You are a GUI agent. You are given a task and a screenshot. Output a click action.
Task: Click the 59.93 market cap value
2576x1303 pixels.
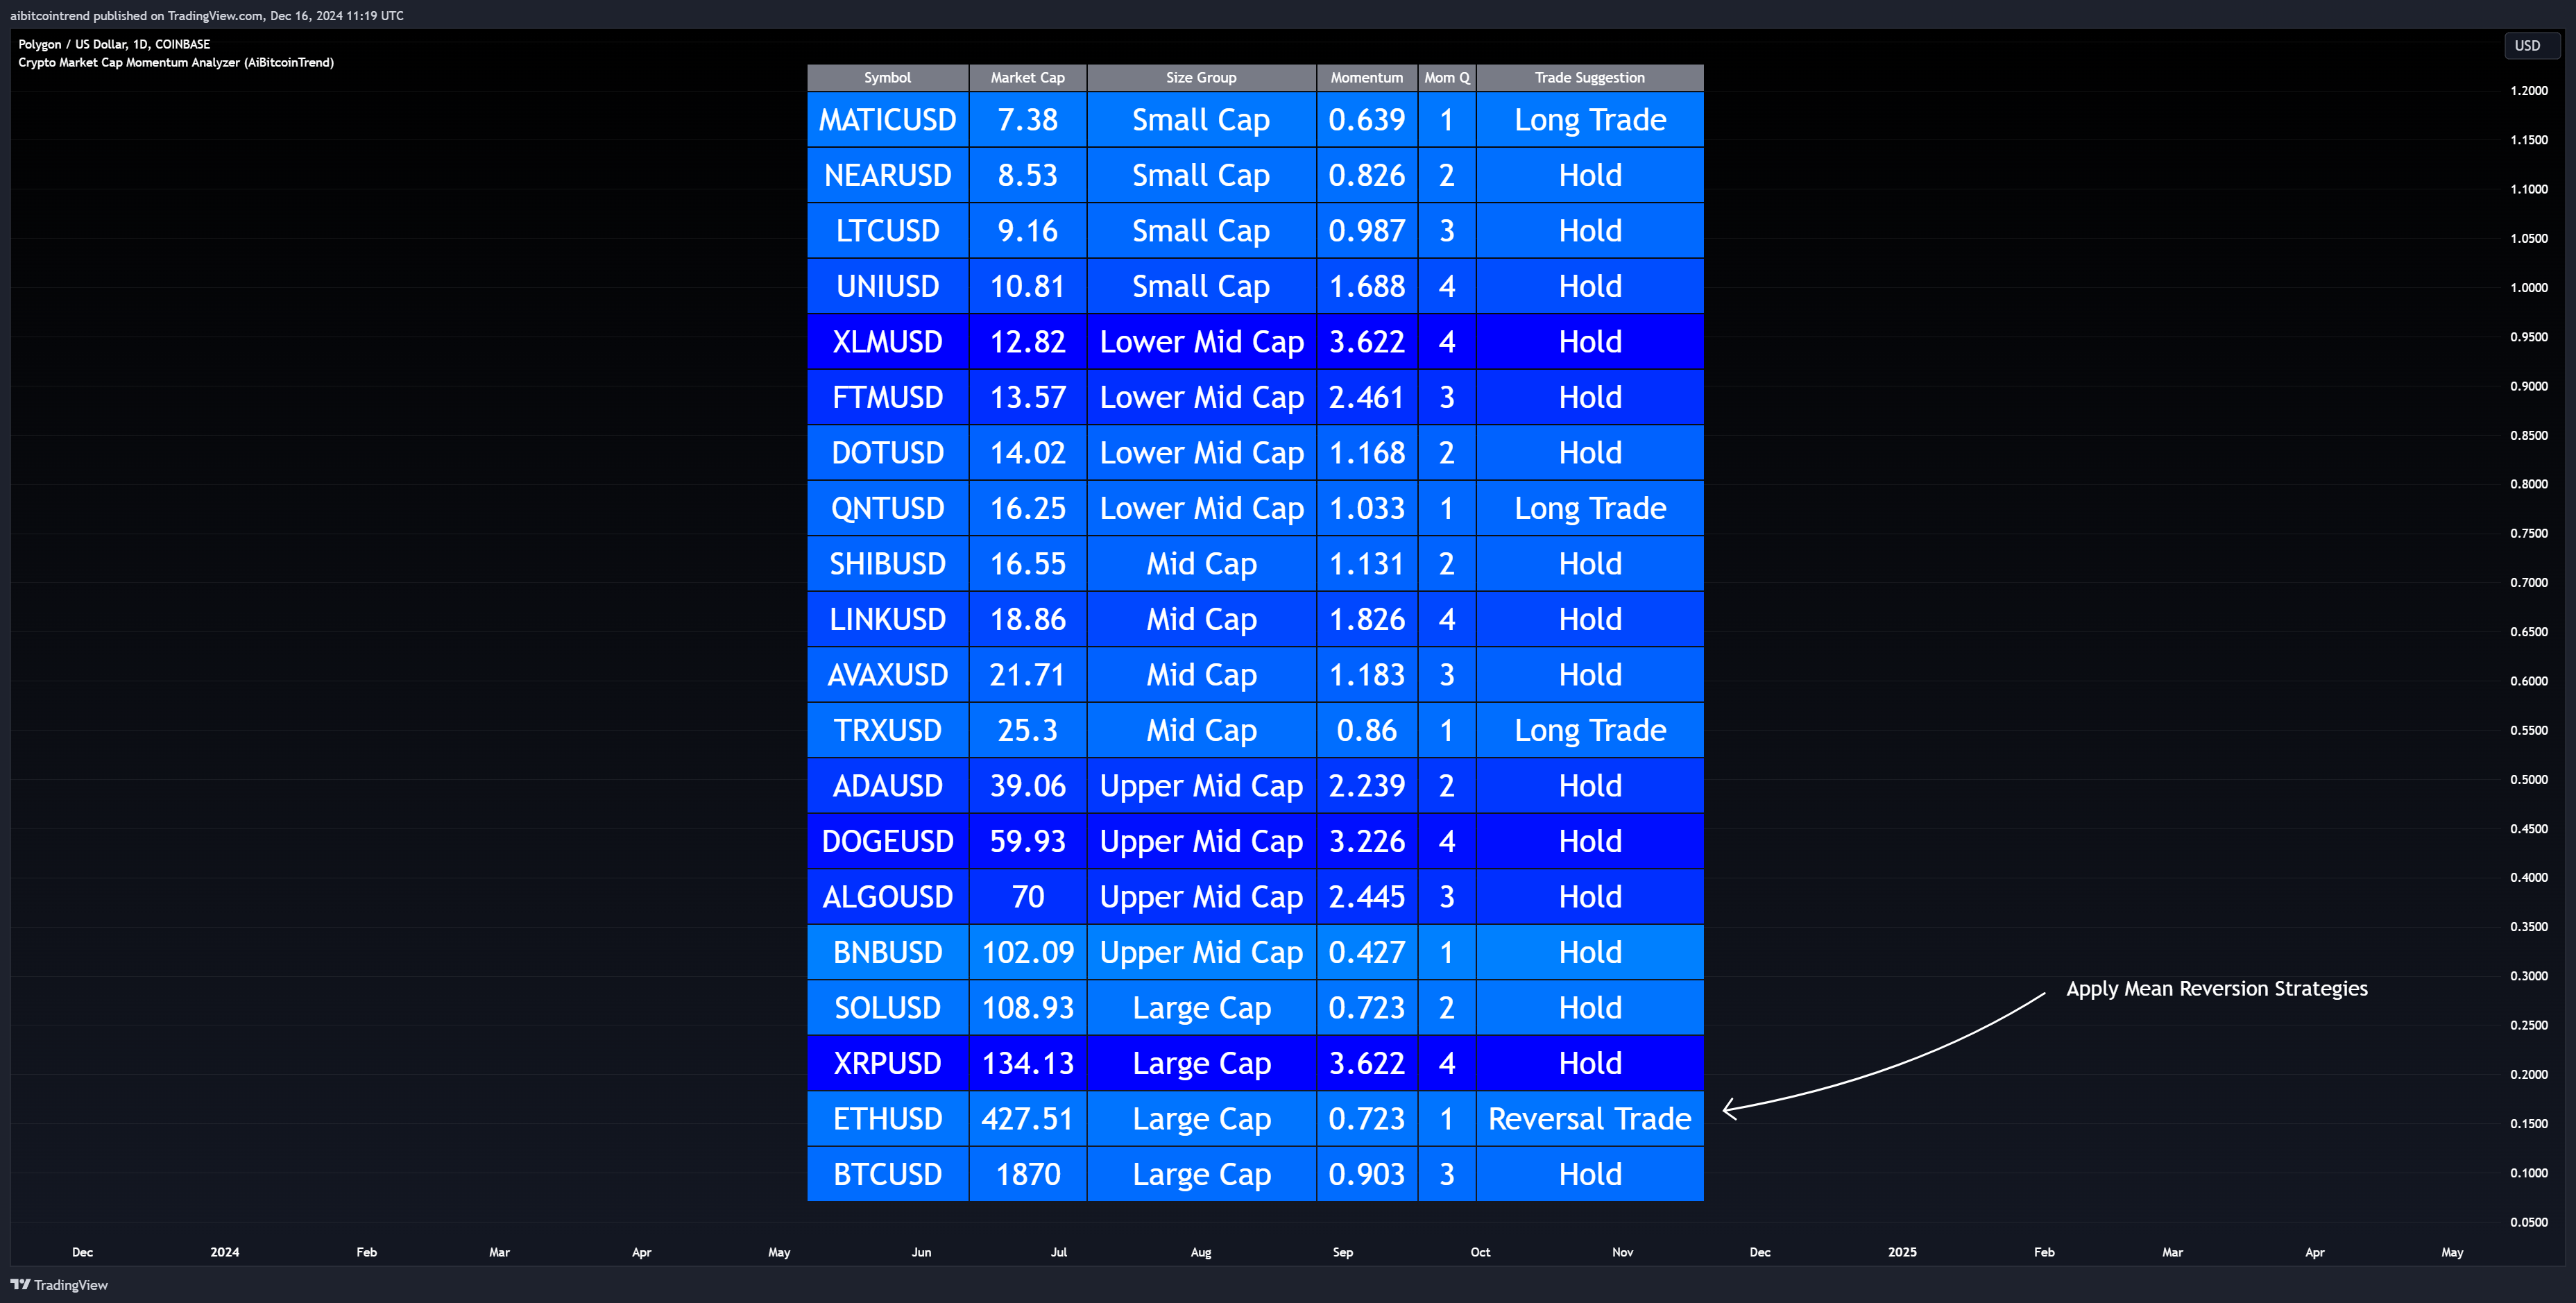point(1028,841)
